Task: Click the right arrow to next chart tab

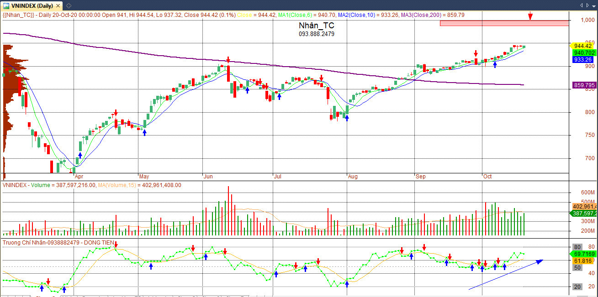Action: pyautogui.click(x=587, y=5)
